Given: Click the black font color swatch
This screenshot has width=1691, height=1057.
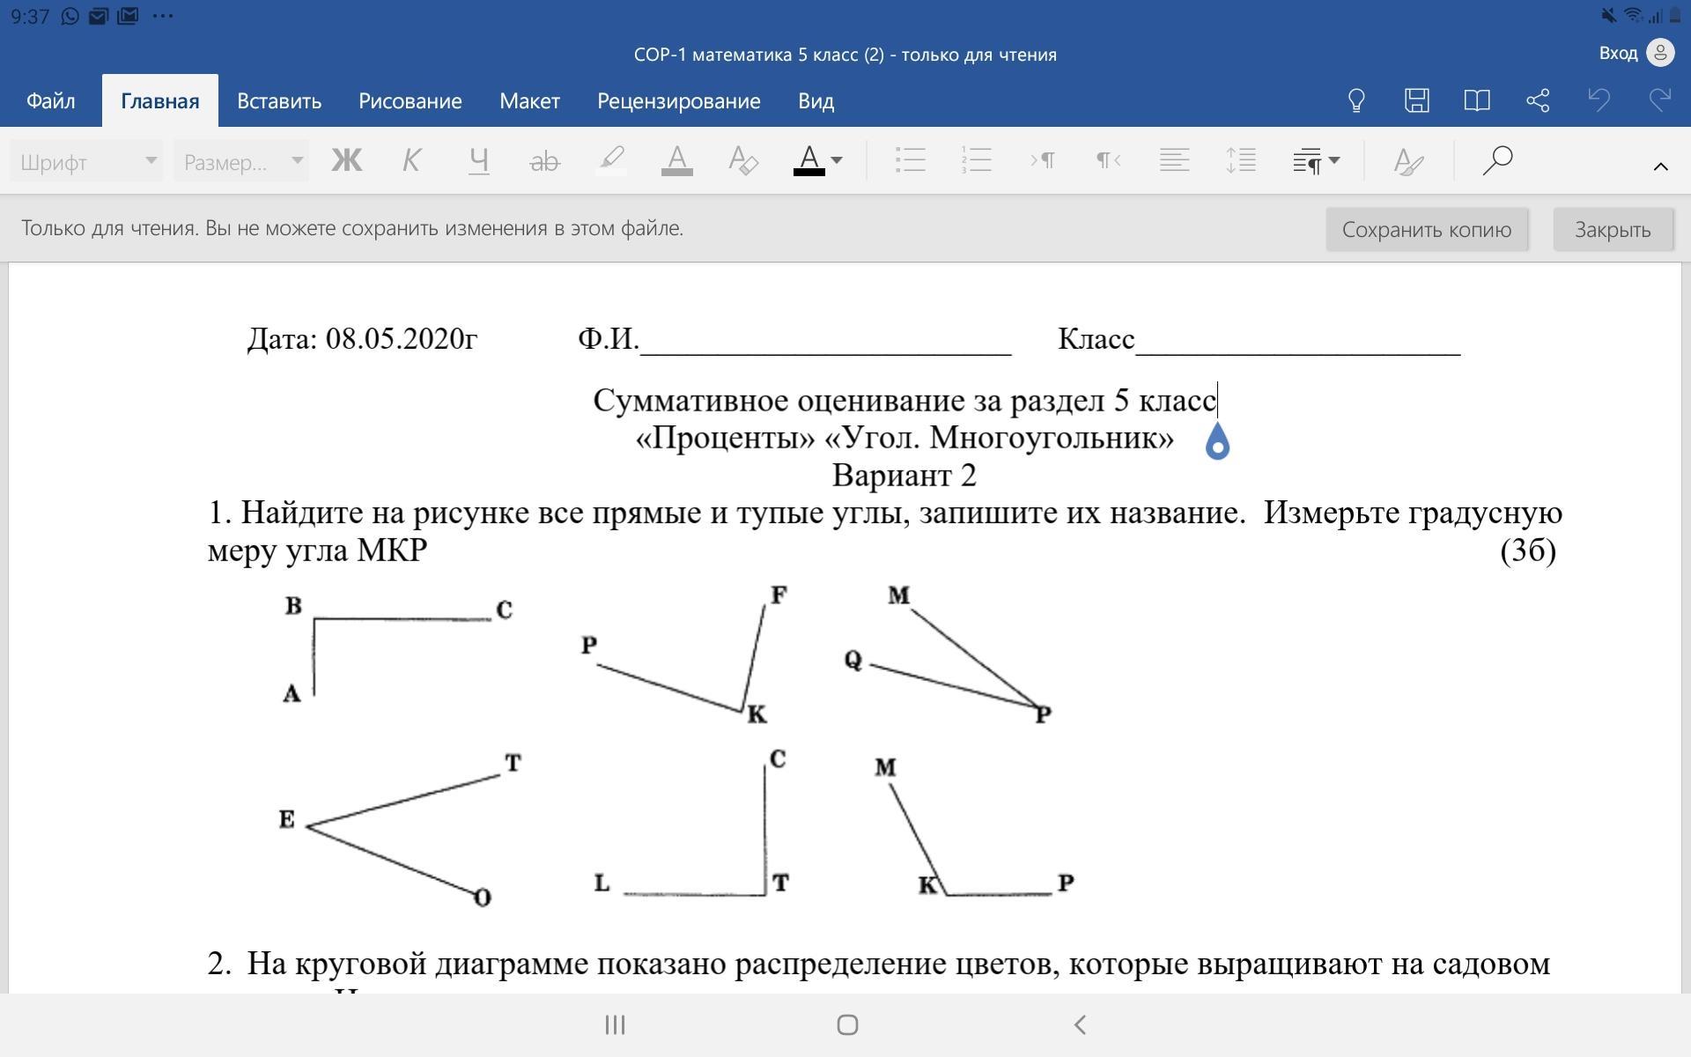Looking at the screenshot, I should click(809, 160).
